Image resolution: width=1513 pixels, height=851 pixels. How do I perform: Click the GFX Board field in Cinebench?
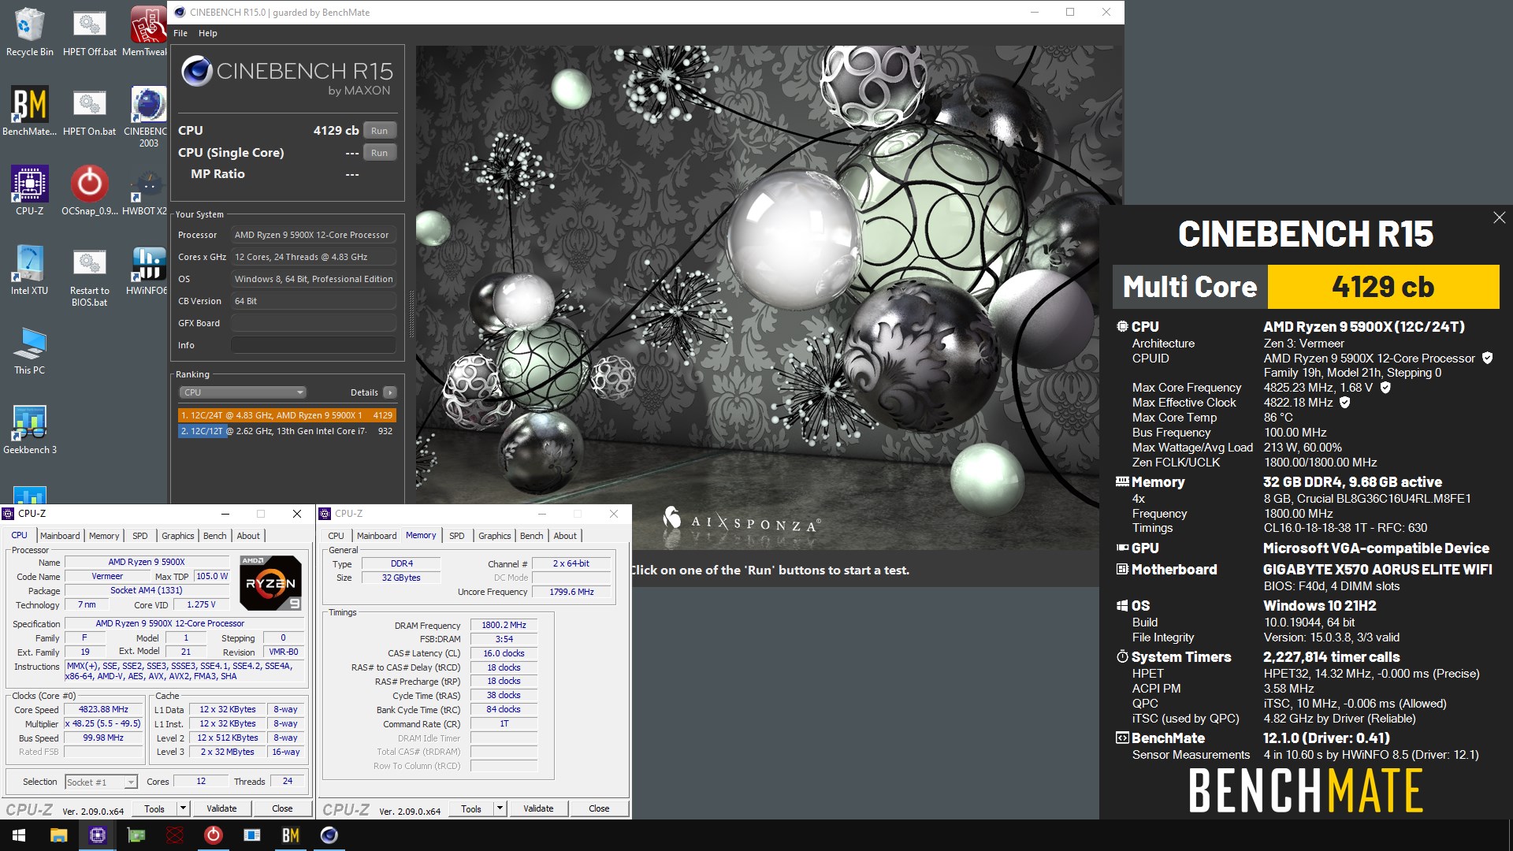pyautogui.click(x=314, y=323)
